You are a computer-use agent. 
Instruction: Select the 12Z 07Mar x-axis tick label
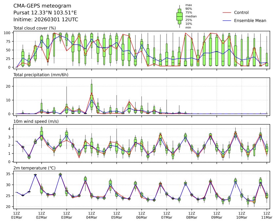[x=167, y=215]
